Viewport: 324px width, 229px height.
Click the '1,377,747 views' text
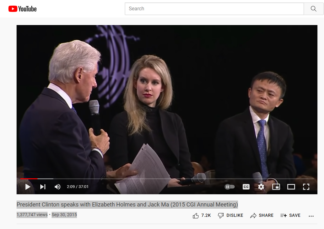[x=32, y=215]
